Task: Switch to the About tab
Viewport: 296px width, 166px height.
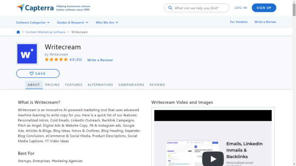Action: click(34, 85)
